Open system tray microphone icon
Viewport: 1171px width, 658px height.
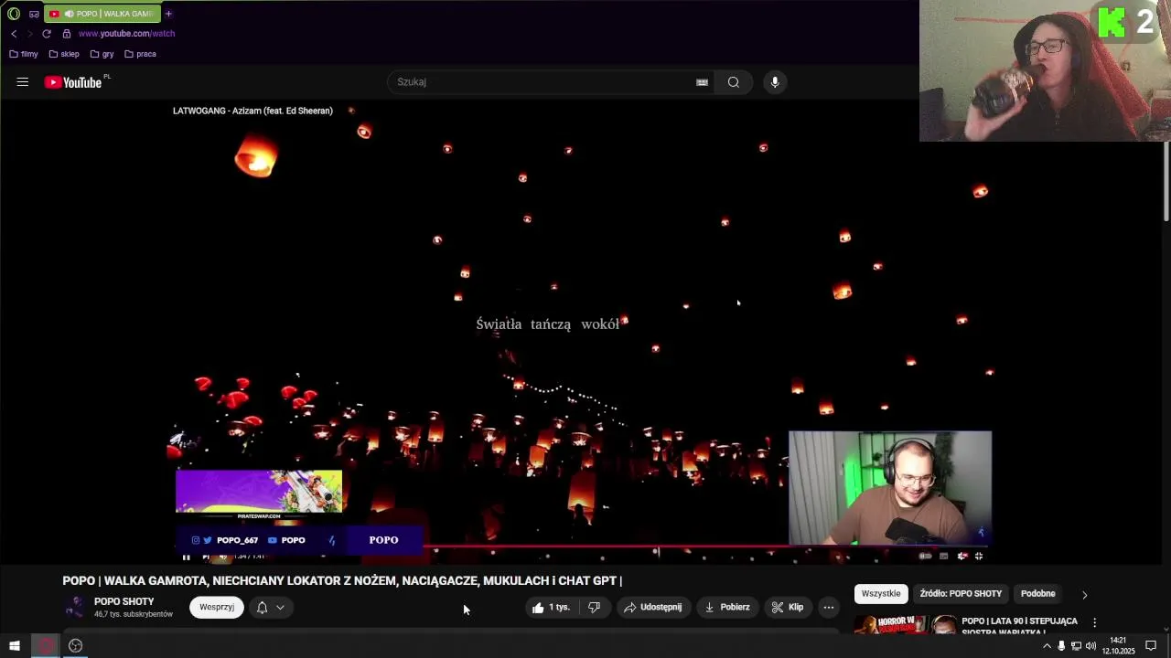tap(1061, 646)
